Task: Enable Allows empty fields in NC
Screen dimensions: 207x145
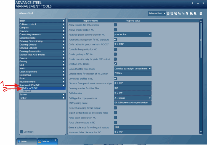Action: [x=115, y=30]
